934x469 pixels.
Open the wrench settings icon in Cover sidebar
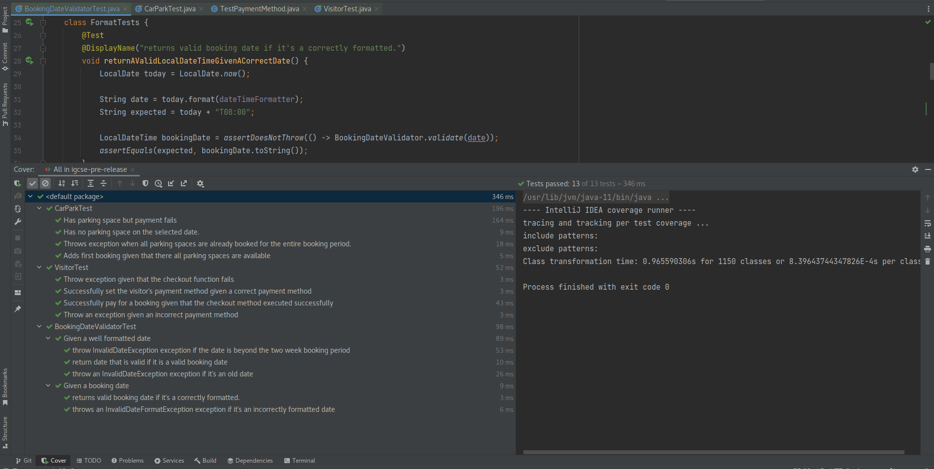(x=18, y=222)
